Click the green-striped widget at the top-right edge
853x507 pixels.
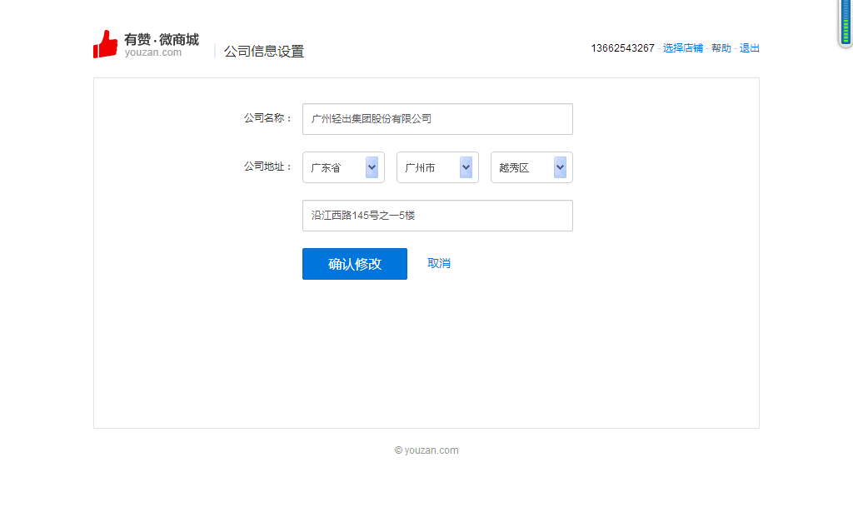click(846, 22)
